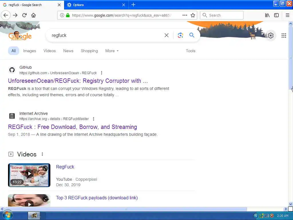Click the Google doodle logo
The height and width of the screenshot is (220, 293).
pos(20,36)
